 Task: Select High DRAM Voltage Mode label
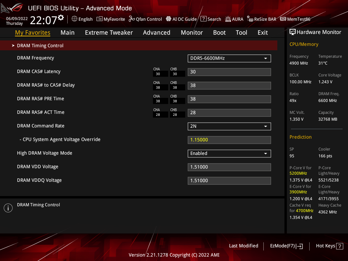(x=45, y=153)
